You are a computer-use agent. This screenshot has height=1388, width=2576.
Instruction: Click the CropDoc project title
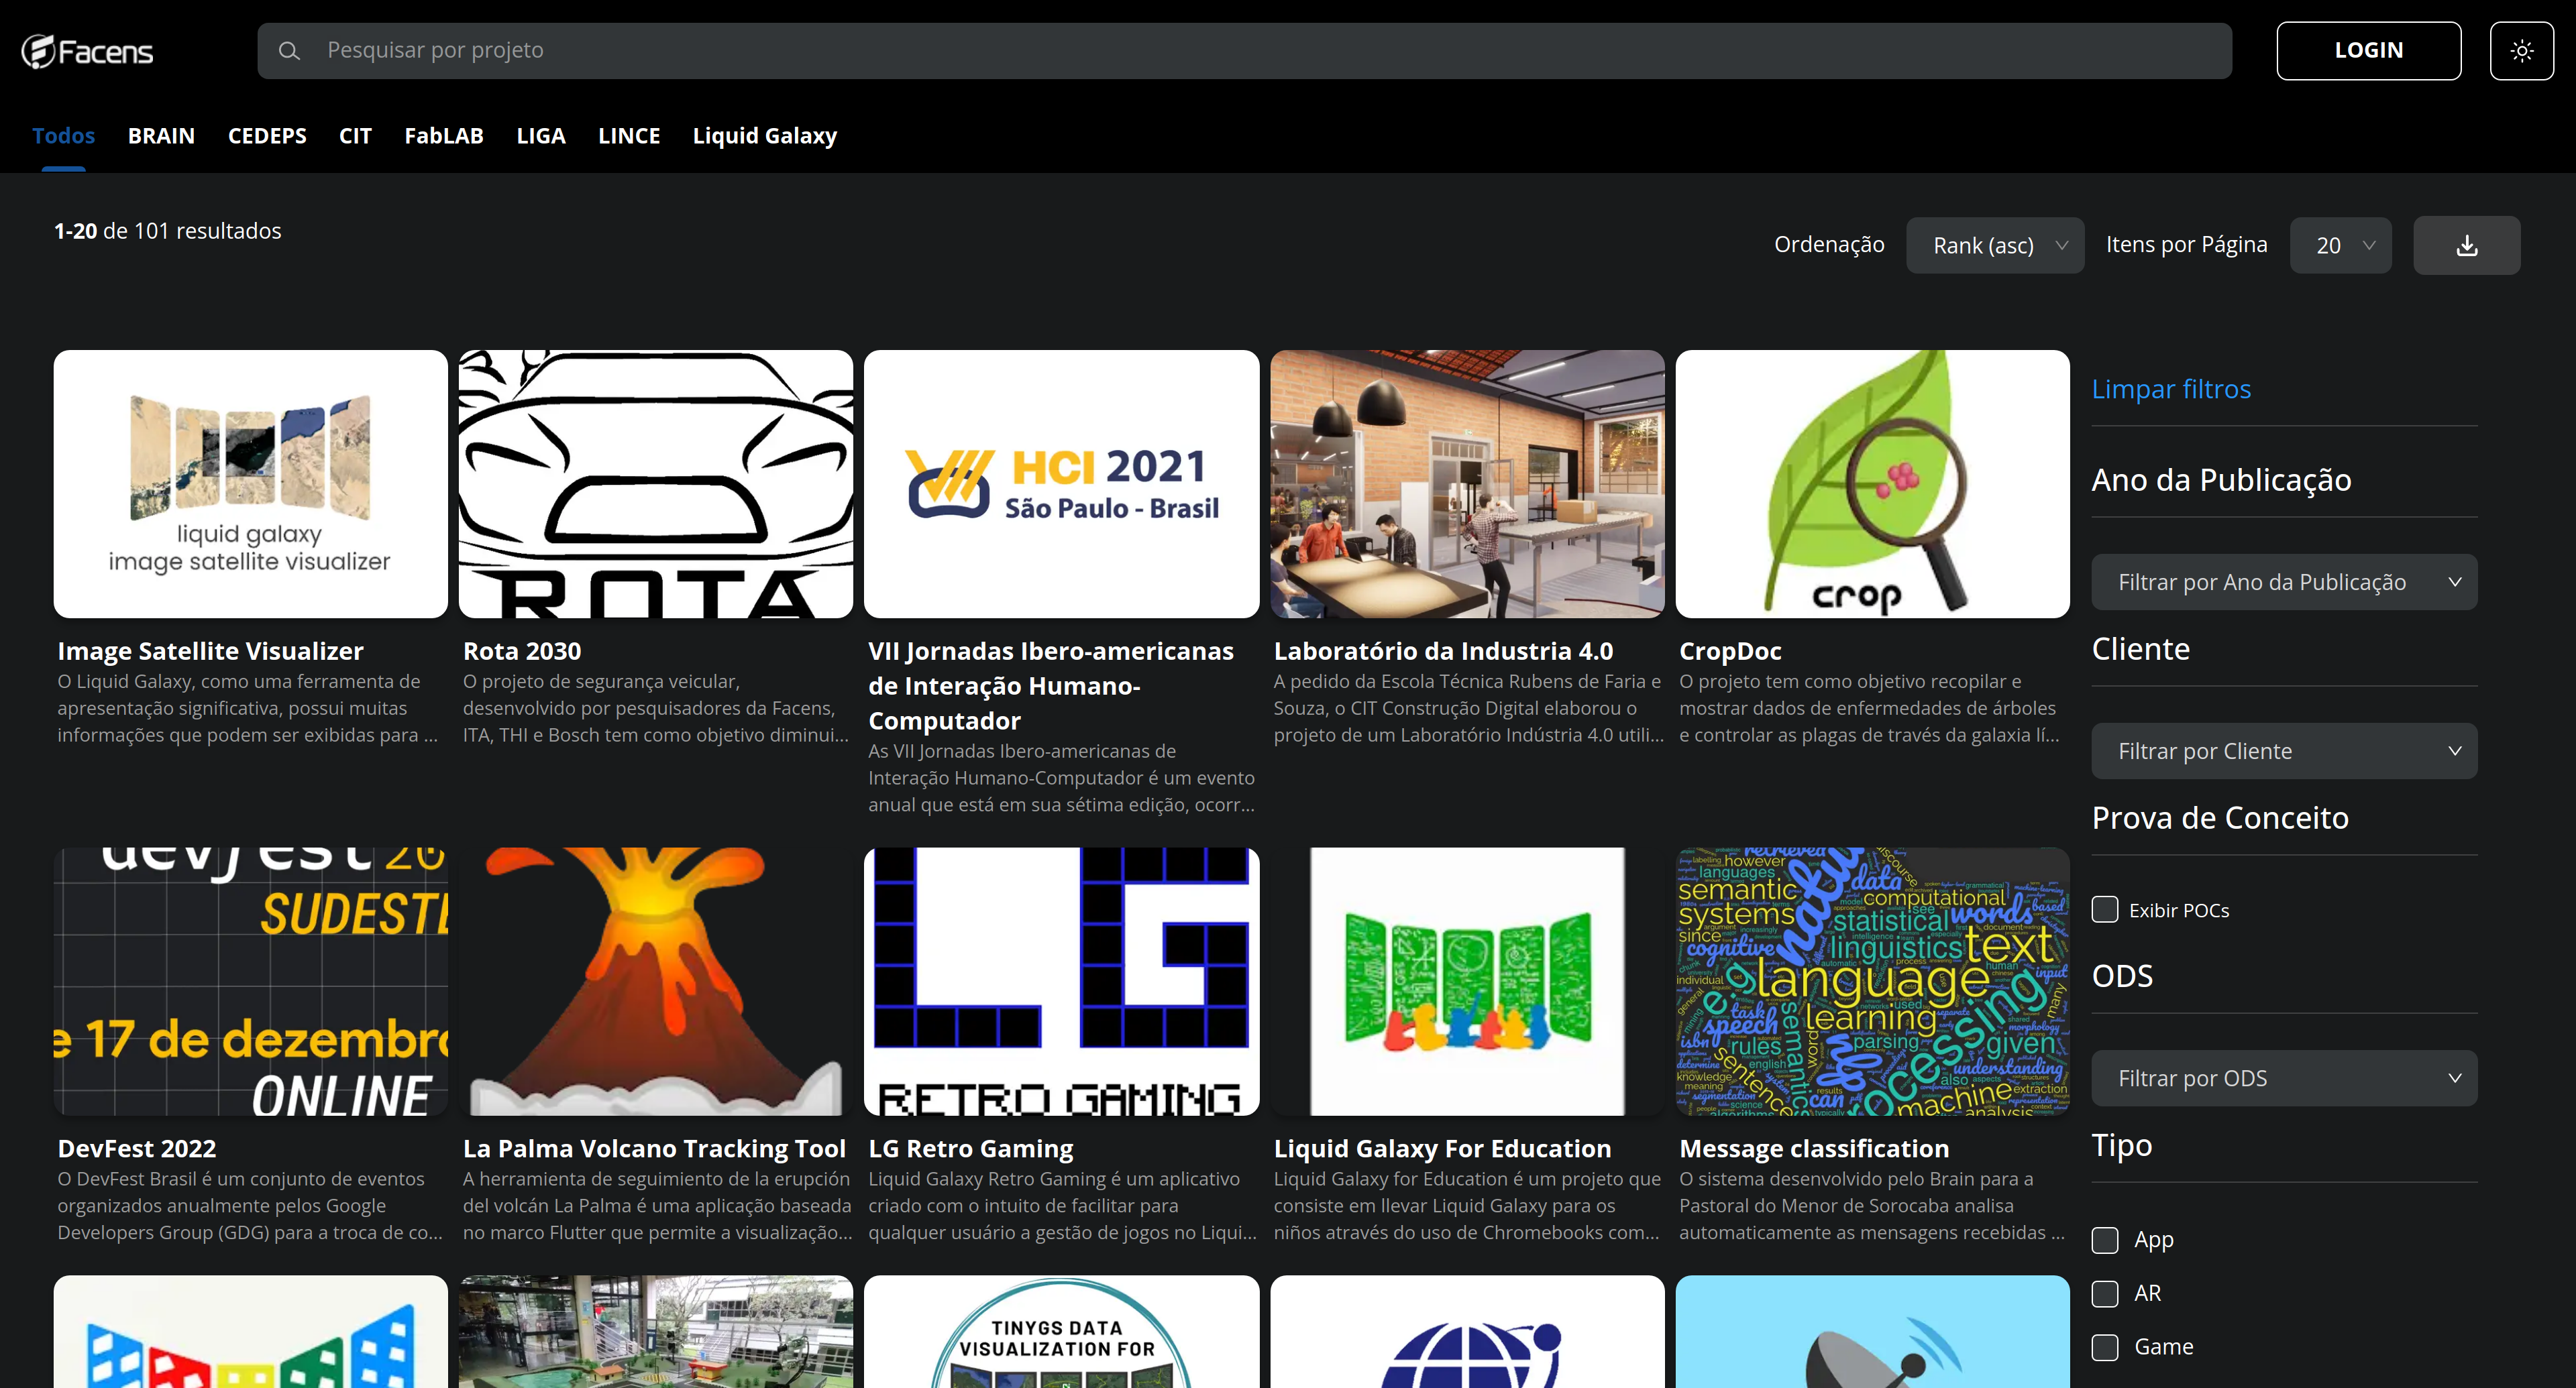point(1730,652)
